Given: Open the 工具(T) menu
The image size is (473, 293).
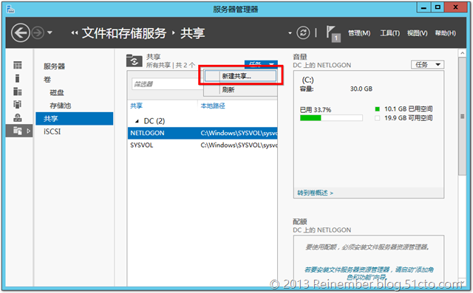Looking at the screenshot, I should point(389,33).
